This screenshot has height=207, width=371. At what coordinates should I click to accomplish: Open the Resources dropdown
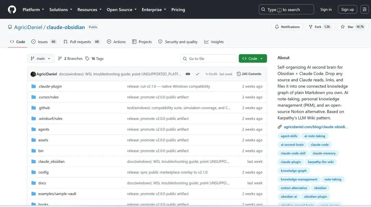click(89, 10)
